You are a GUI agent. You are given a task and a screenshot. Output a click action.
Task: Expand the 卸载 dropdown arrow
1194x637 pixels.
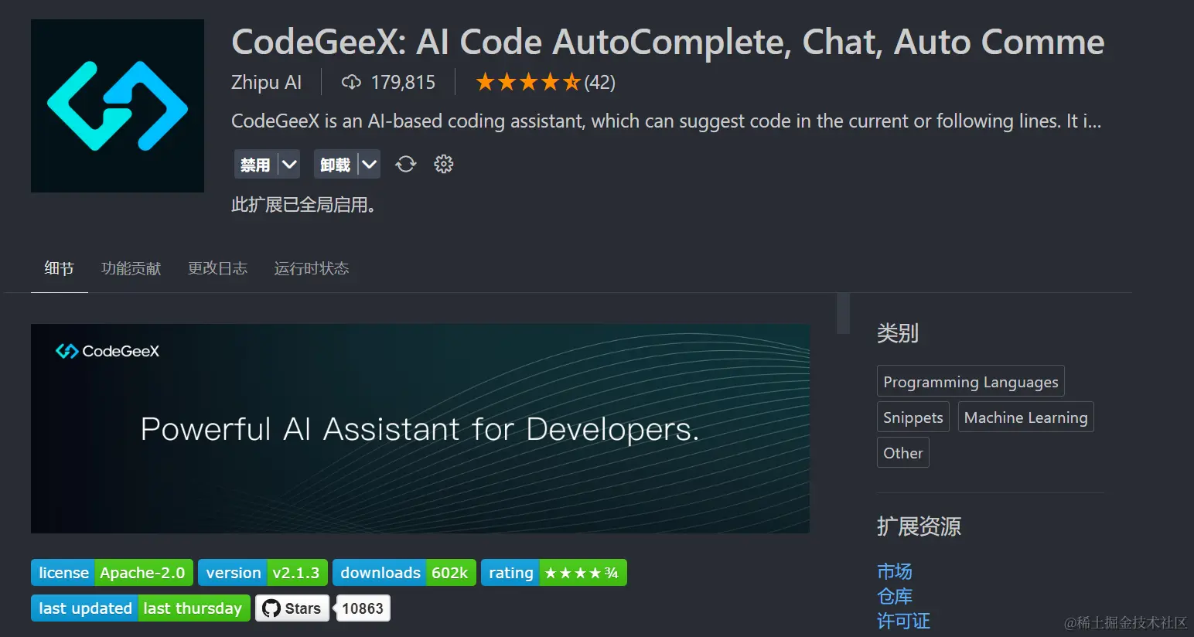(x=369, y=164)
